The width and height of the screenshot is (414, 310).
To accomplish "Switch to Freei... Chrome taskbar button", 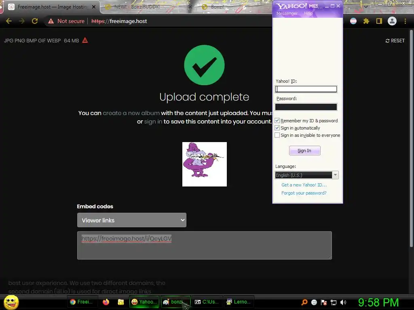I will click(x=82, y=302).
